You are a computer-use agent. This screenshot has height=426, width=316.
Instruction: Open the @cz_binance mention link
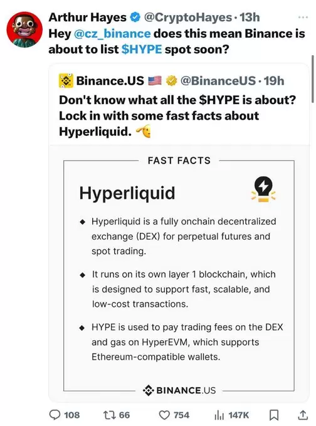(112, 34)
